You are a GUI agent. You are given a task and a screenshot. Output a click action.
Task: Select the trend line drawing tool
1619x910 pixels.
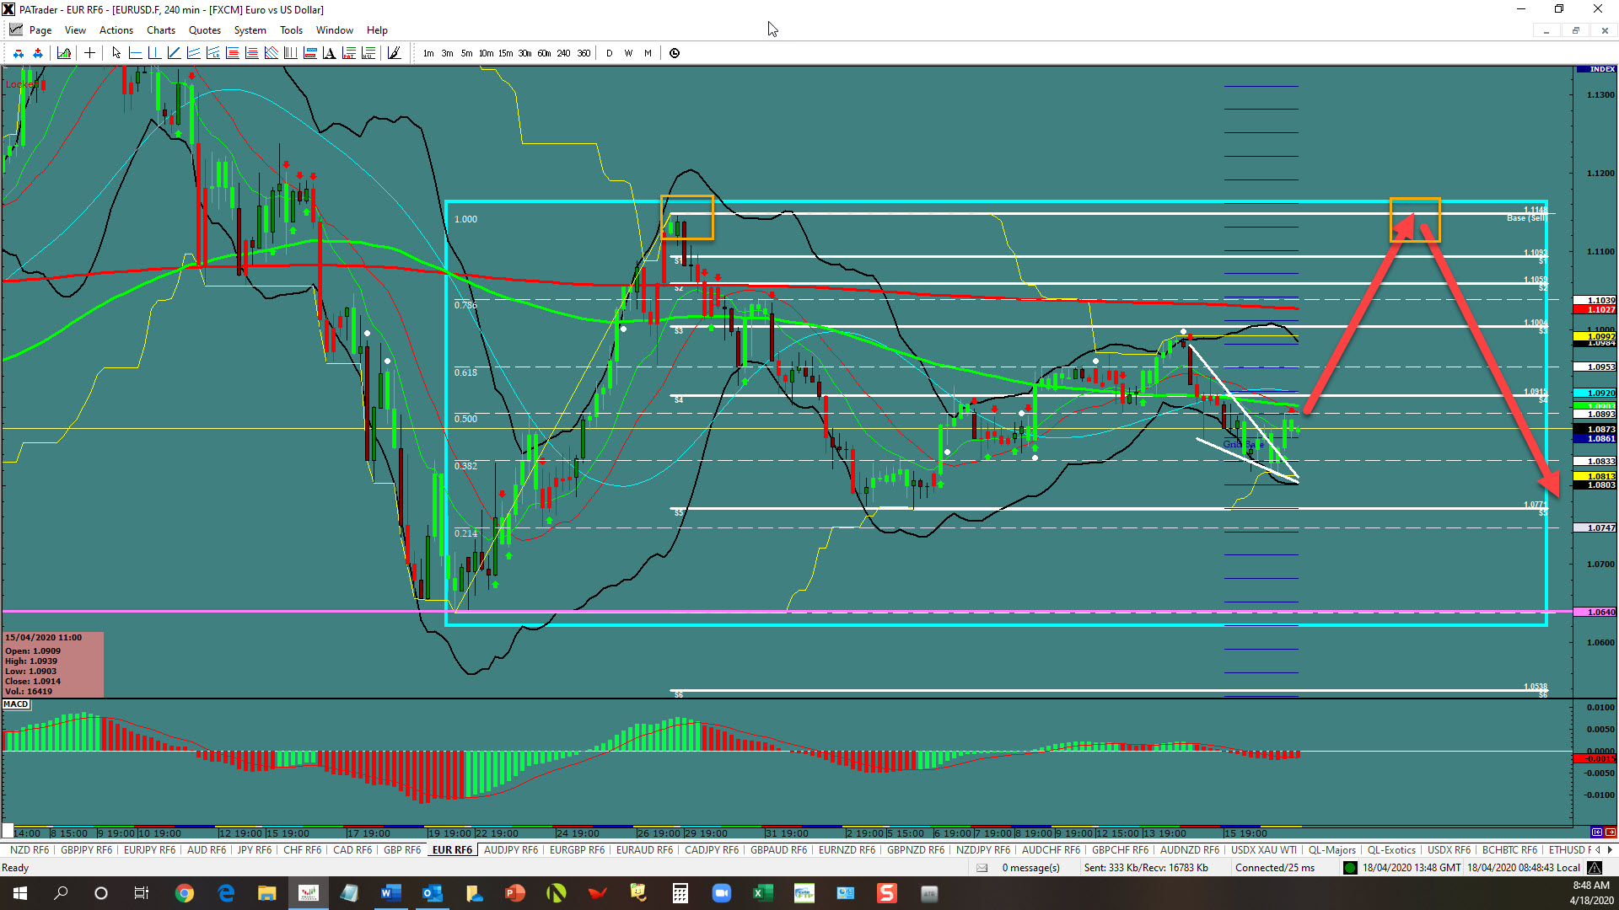point(174,53)
